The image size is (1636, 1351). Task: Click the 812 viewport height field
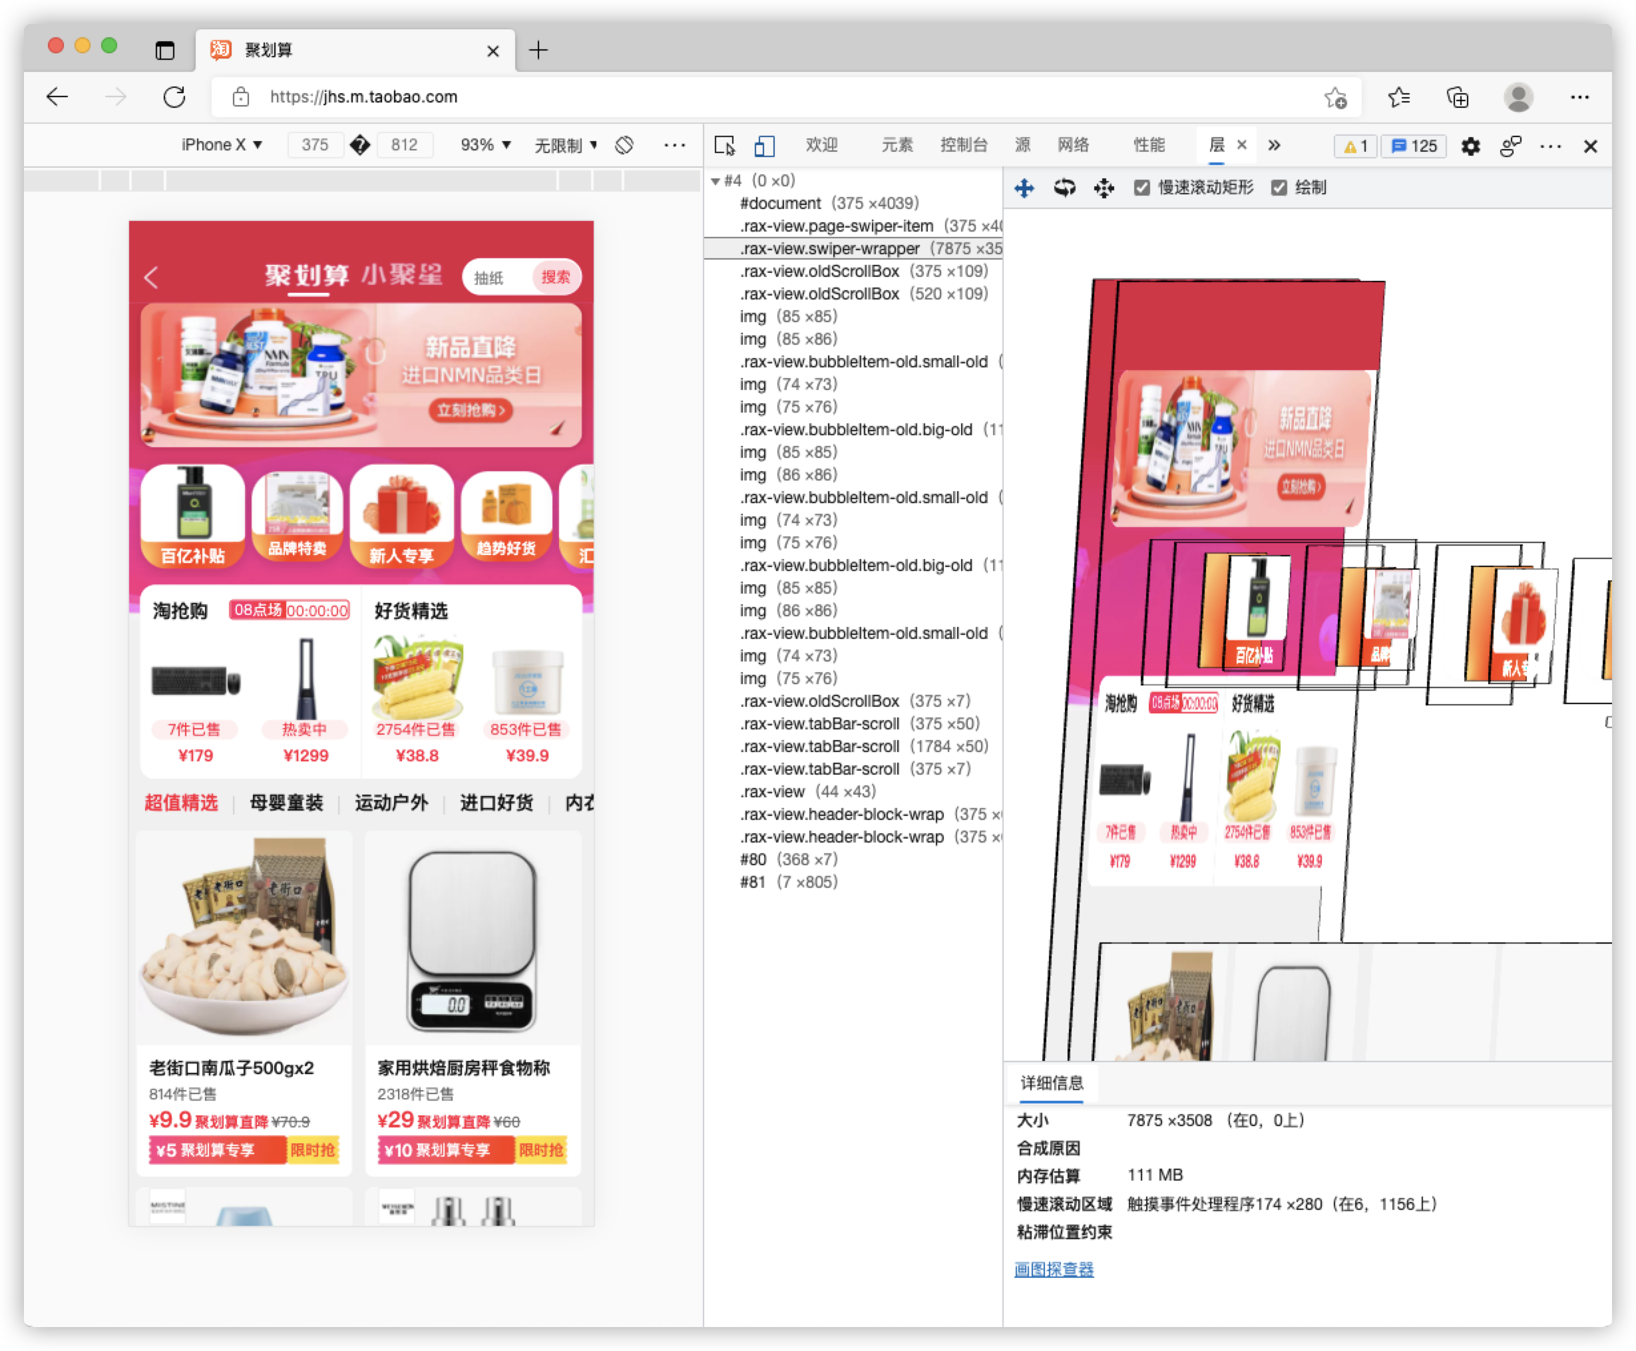(404, 145)
